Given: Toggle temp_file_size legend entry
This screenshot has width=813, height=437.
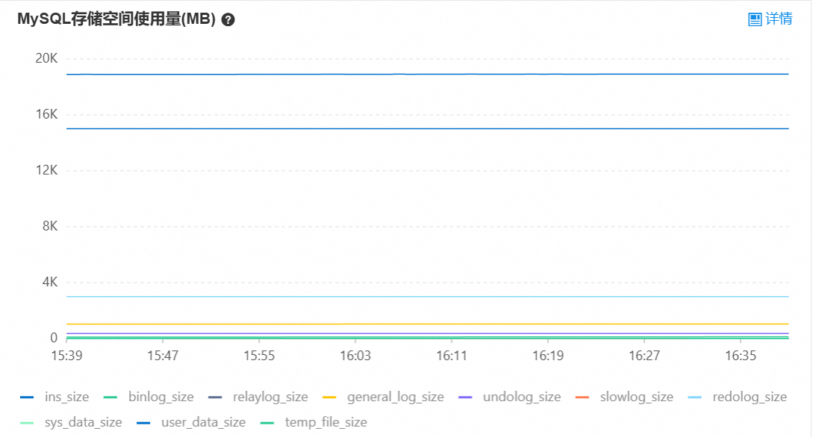Looking at the screenshot, I should (313, 423).
